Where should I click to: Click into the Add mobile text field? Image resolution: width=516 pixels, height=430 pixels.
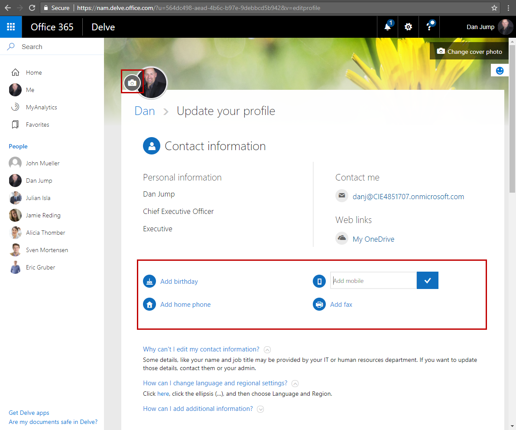373,281
